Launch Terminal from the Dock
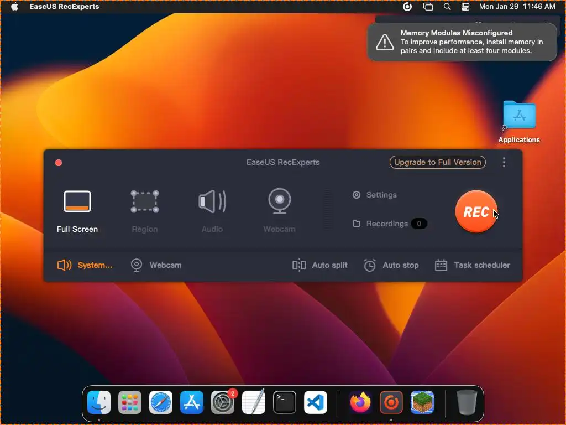Screen dimensions: 566x425 coord(285,402)
